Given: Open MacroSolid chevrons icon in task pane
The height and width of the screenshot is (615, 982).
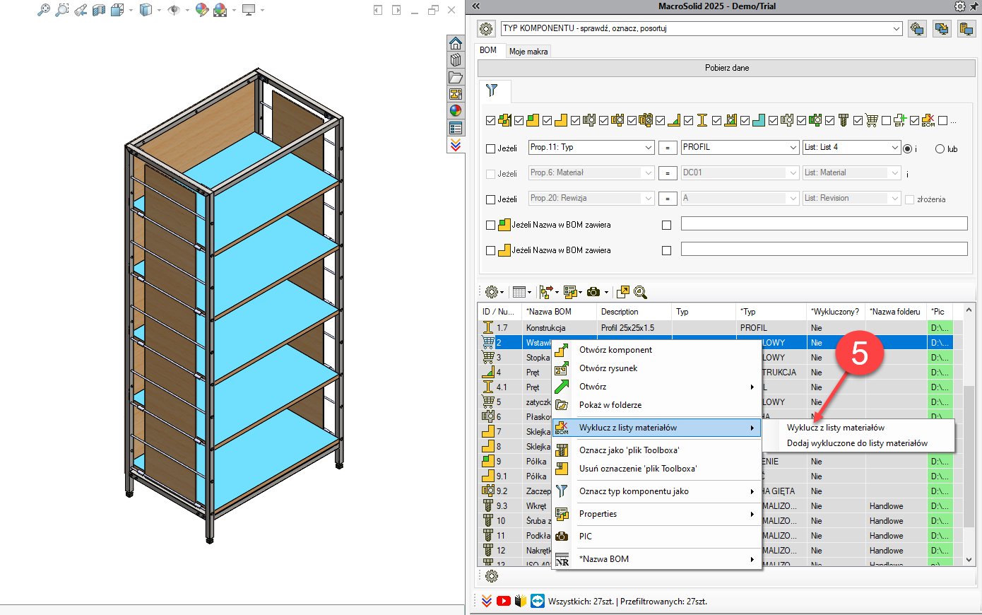Looking at the screenshot, I should coord(456,145).
